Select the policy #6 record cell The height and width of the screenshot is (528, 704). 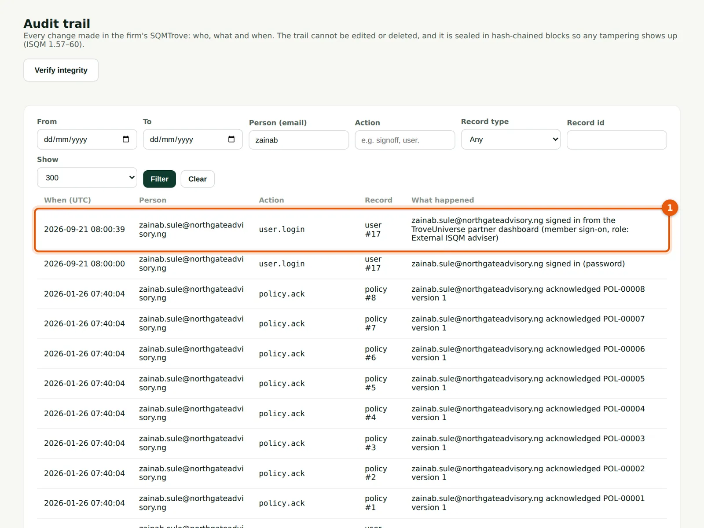tap(376, 353)
